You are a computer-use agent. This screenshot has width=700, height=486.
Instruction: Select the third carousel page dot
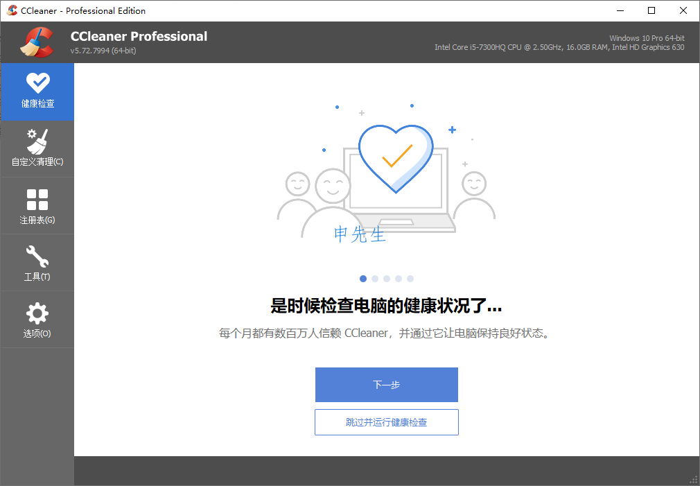pyautogui.click(x=387, y=279)
